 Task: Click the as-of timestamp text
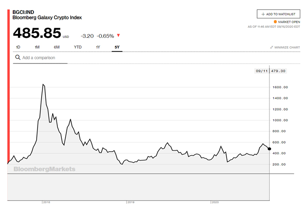(274, 26)
